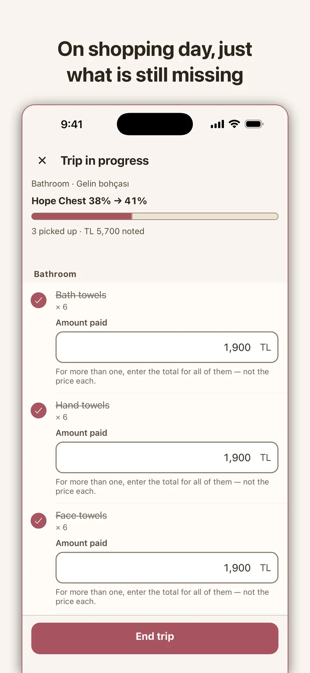
Task: Uncheck the Bath towels item
Action: pos(39,301)
